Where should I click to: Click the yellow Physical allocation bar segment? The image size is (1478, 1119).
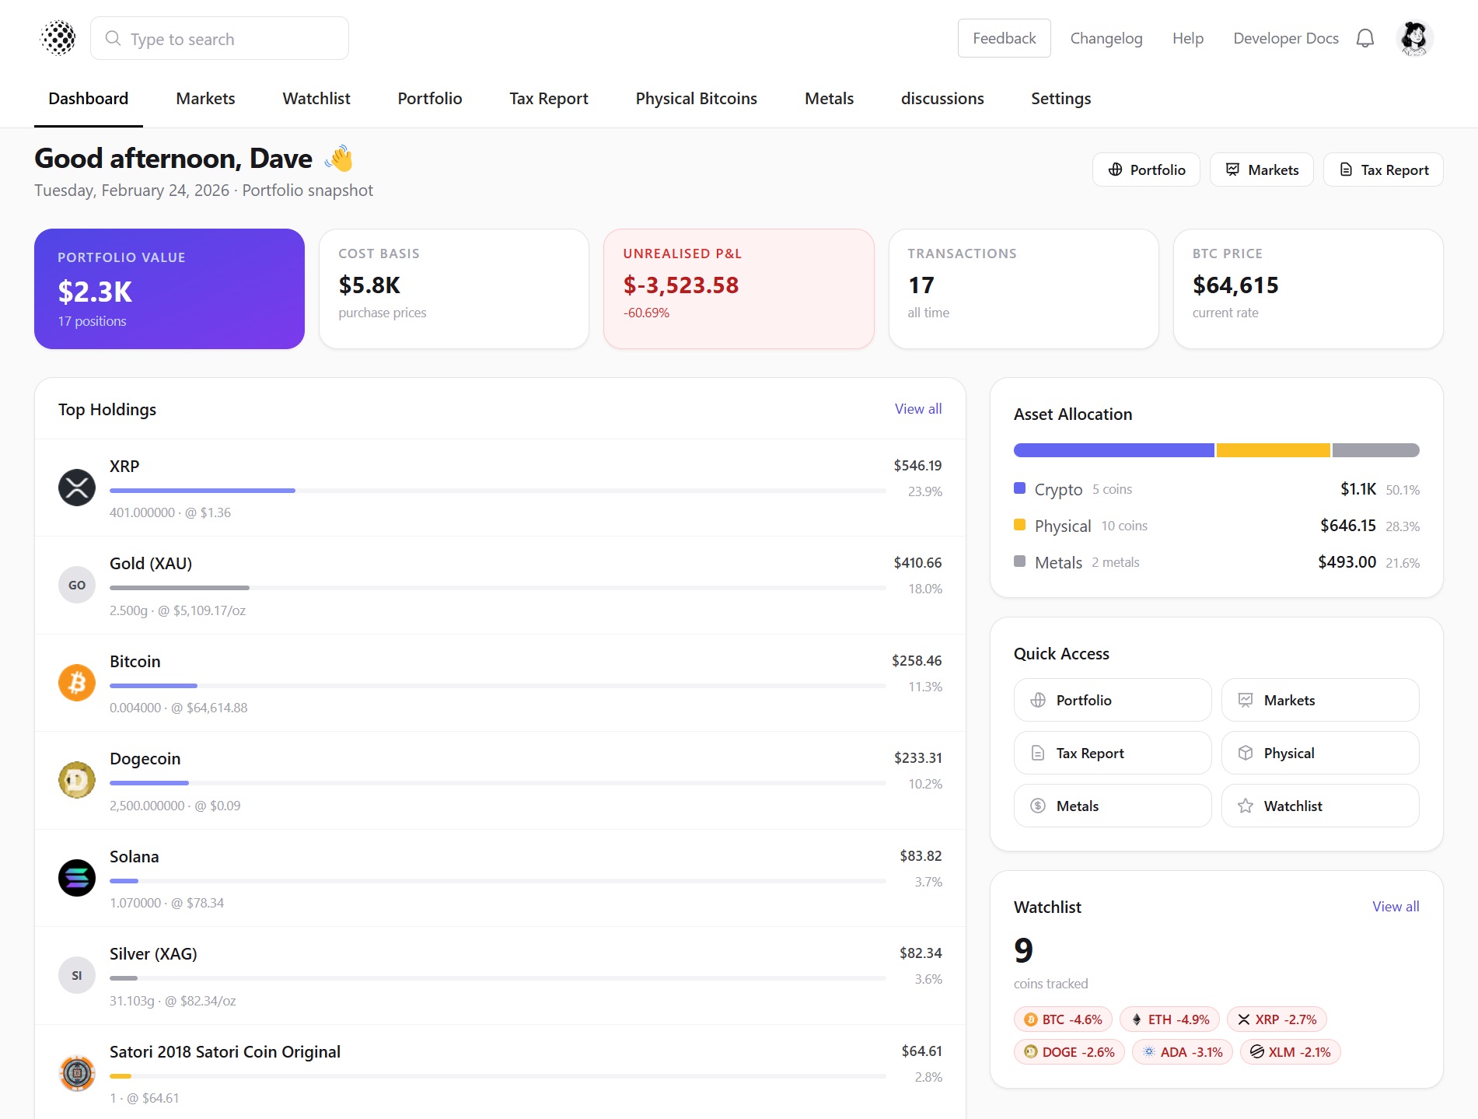(1272, 450)
